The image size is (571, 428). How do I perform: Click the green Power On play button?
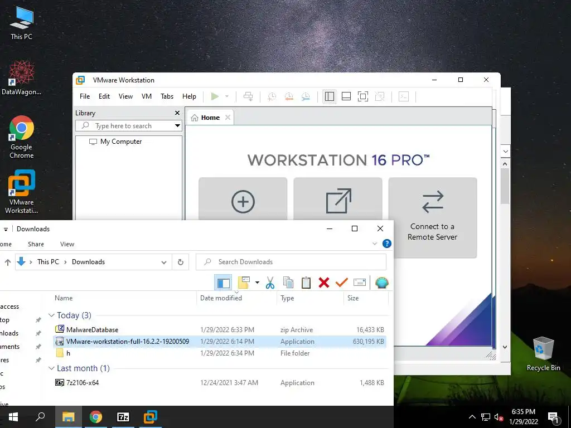[x=215, y=96]
